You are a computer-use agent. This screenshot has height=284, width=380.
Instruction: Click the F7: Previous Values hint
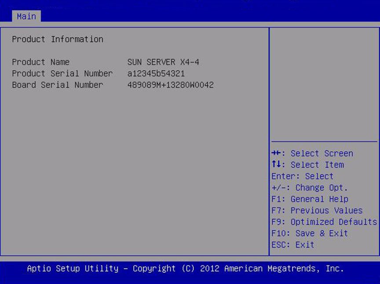click(x=317, y=210)
